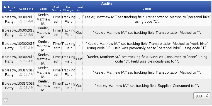Click the 10/31/2013 11:03 AM In row
This screenshot has width=212, height=106.
pos(106,72)
